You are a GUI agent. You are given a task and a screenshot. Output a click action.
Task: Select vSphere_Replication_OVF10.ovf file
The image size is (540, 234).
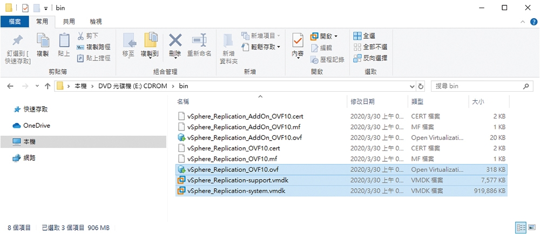coord(341,169)
